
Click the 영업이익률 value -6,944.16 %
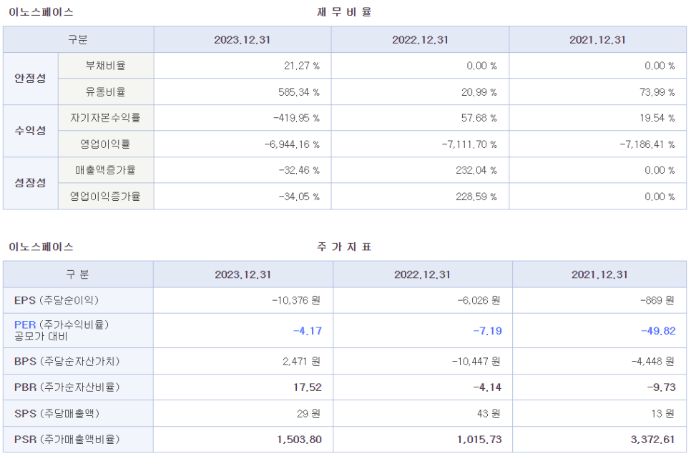[292, 144]
